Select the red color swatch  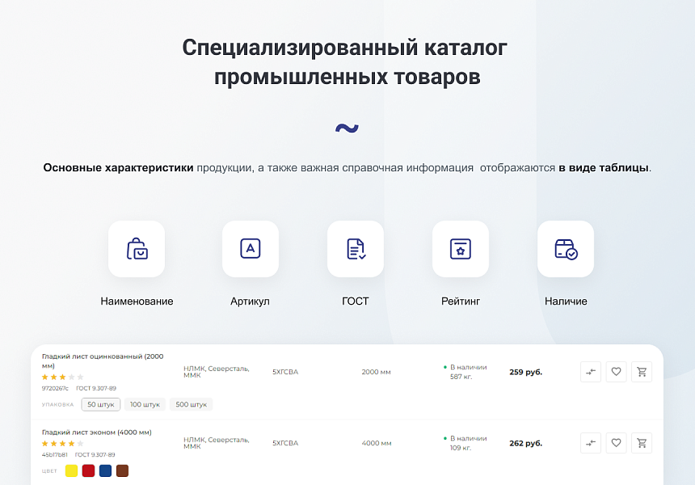pyautogui.click(x=88, y=470)
